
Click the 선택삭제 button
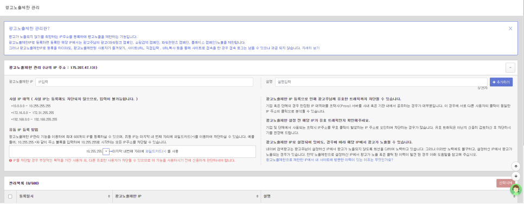[504, 183]
